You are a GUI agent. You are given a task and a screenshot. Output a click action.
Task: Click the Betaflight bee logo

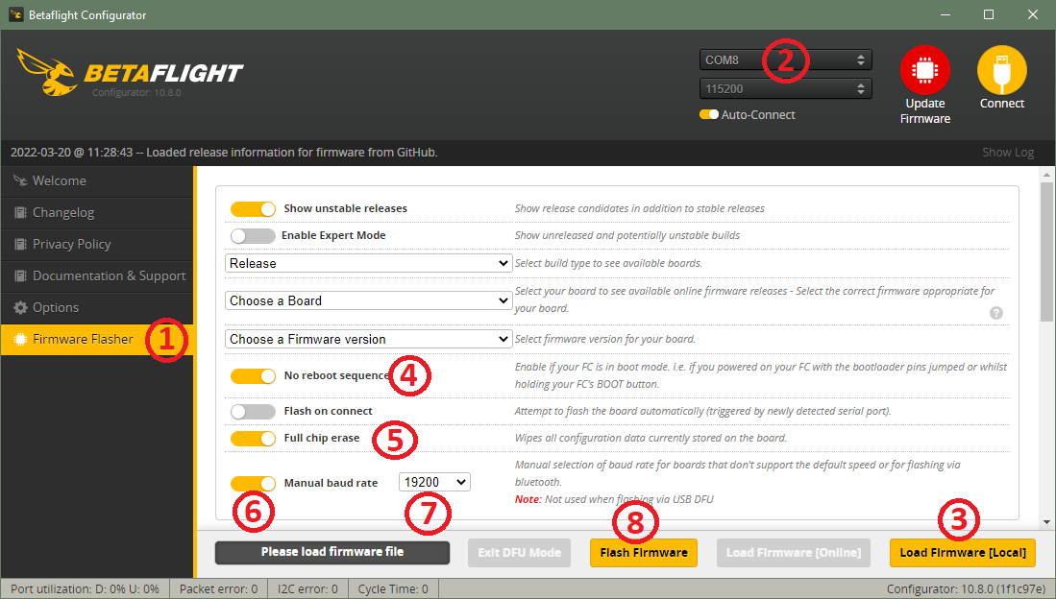(x=46, y=72)
